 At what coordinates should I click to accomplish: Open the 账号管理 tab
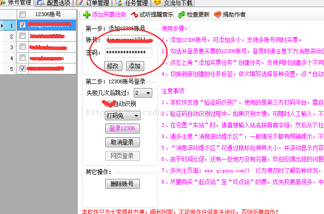pyautogui.click(x=17, y=3)
